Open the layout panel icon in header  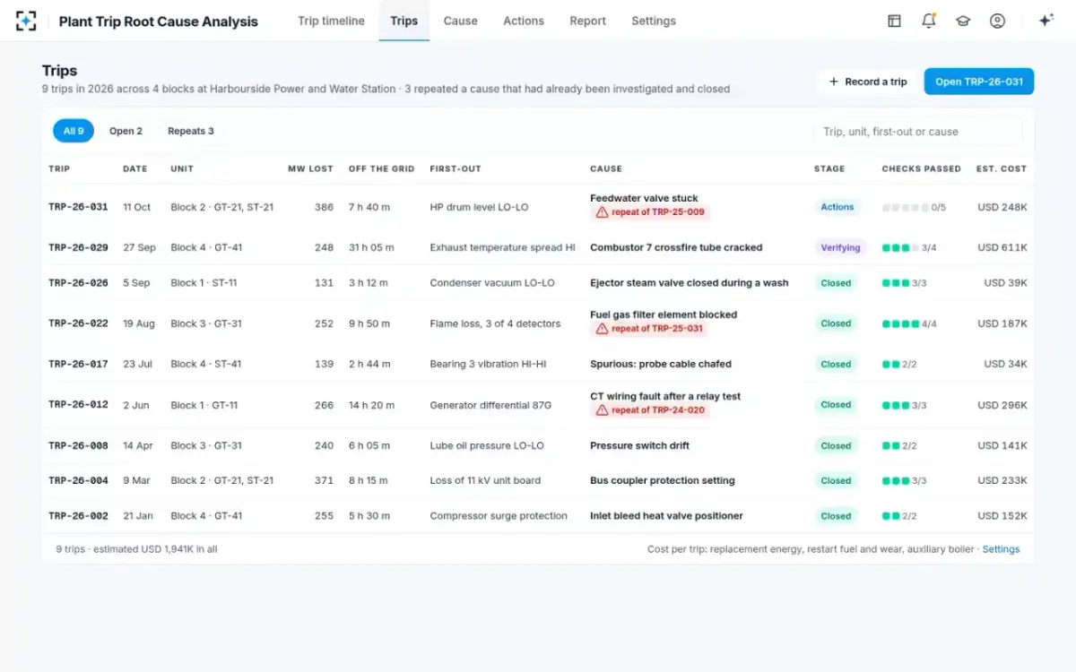click(x=894, y=21)
